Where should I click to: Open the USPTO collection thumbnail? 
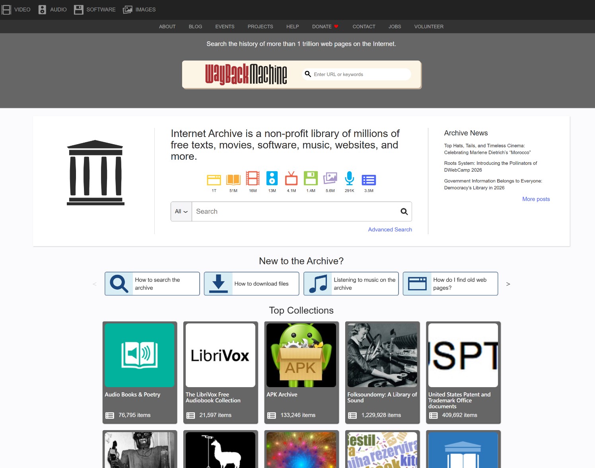463,355
